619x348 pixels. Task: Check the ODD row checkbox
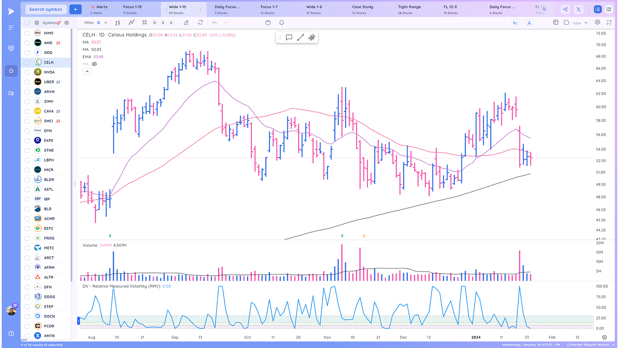27,53
